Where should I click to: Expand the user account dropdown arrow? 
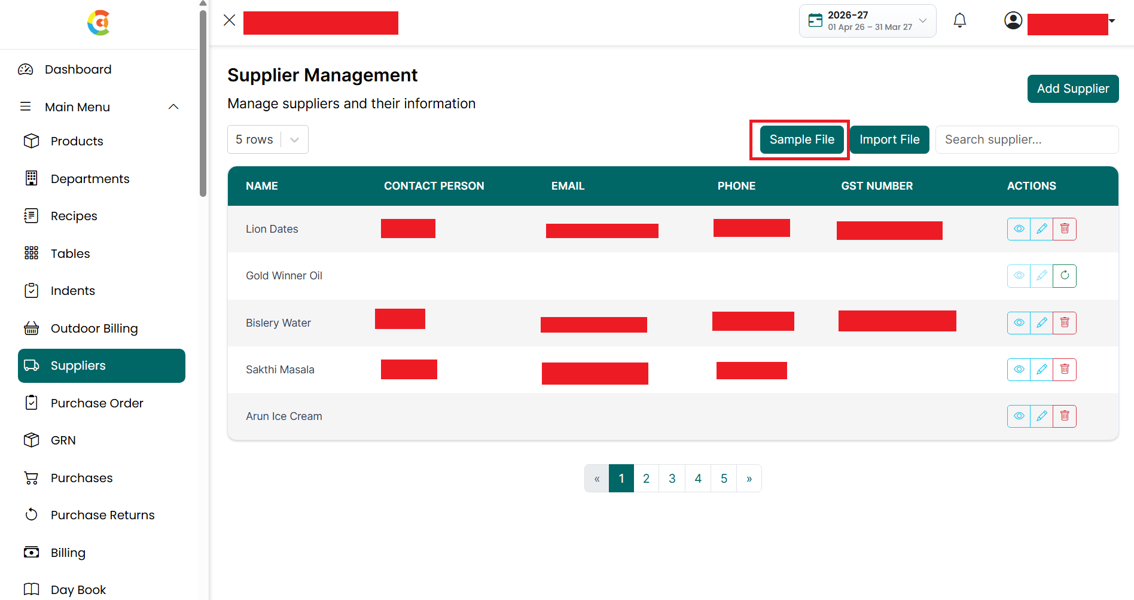1112,21
